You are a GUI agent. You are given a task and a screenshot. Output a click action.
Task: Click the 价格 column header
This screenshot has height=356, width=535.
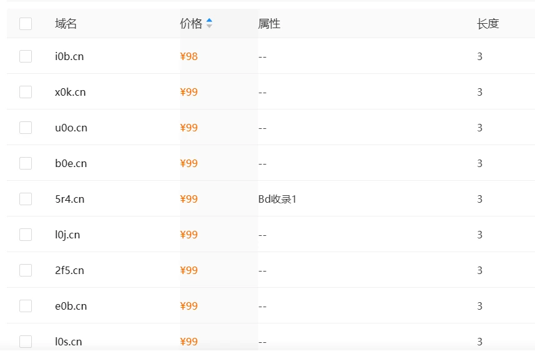tap(191, 24)
